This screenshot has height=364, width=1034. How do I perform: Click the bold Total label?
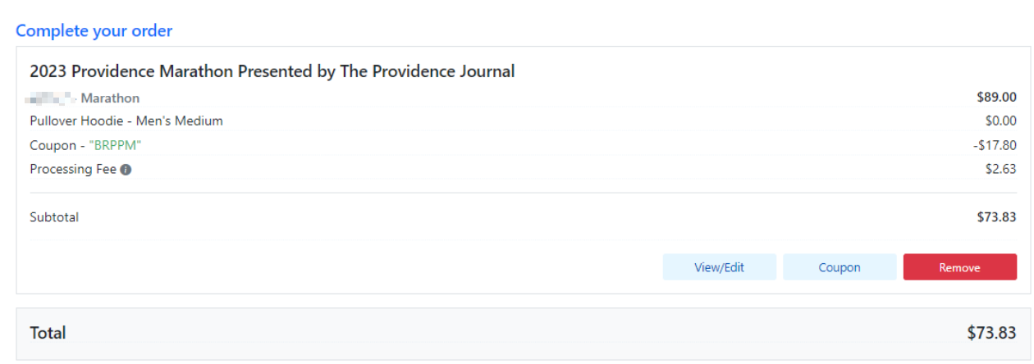[48, 333]
